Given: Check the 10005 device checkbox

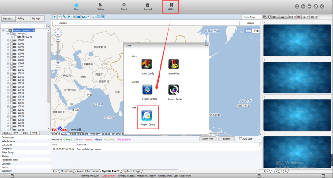Looking at the screenshot, I should point(12,54).
